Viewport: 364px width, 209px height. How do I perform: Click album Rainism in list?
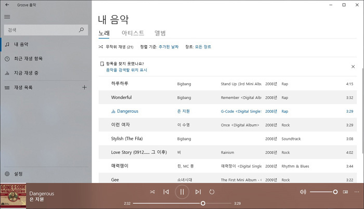228,152
